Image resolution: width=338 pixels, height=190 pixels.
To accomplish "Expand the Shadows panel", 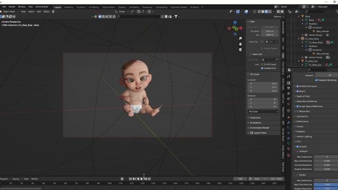I will tap(301, 131).
